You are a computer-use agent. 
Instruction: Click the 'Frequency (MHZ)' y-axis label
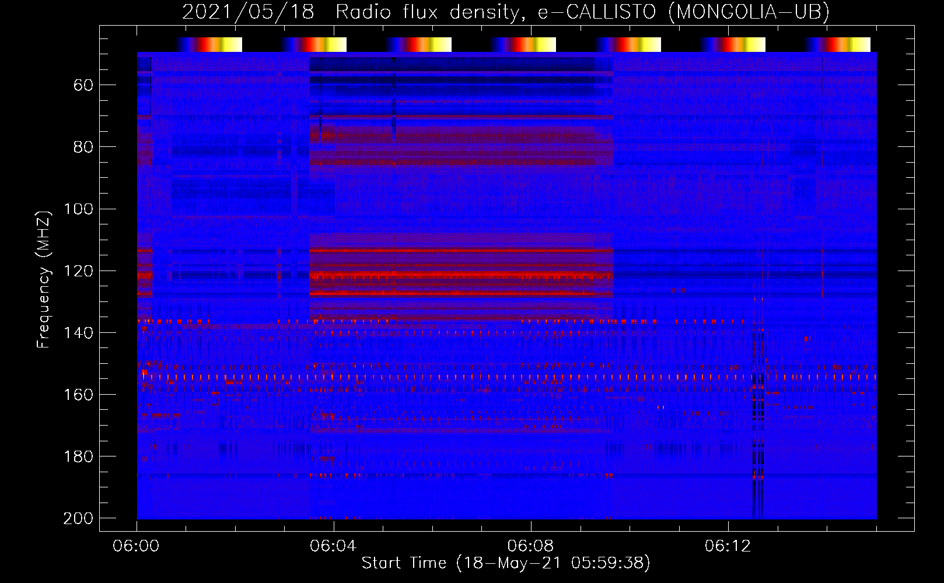(44, 280)
